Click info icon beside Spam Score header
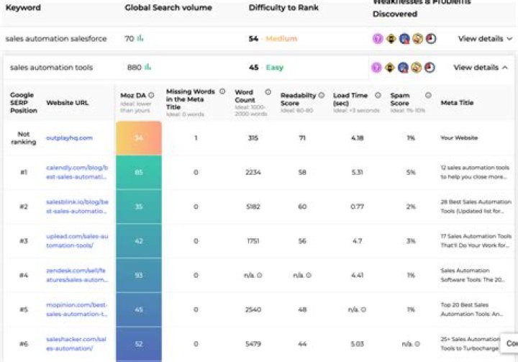 428,95
